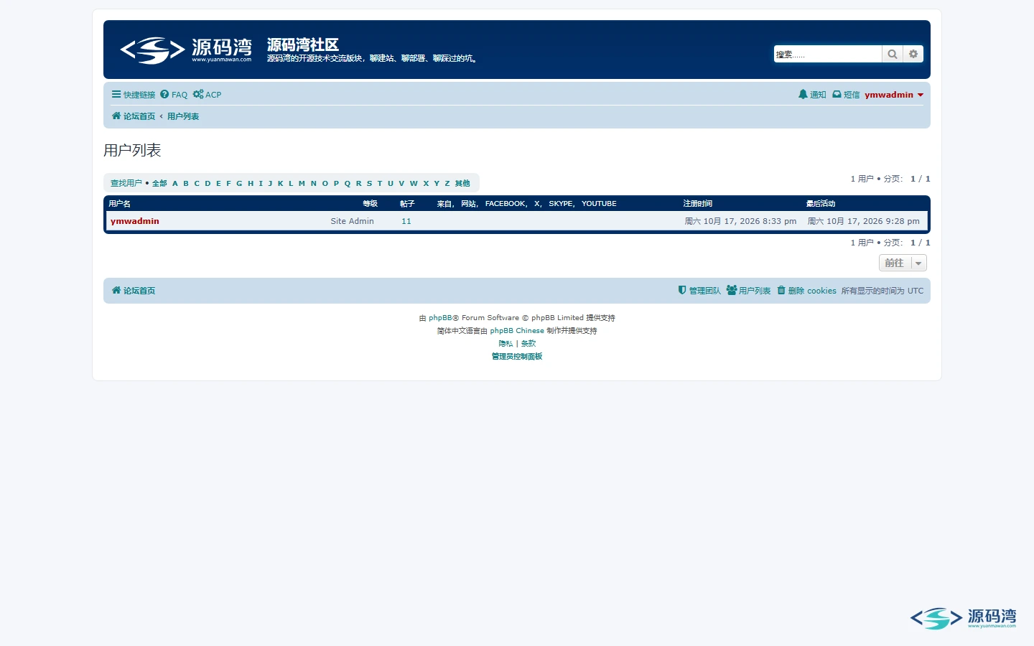Sort table by 注册时间 column

click(x=697, y=204)
